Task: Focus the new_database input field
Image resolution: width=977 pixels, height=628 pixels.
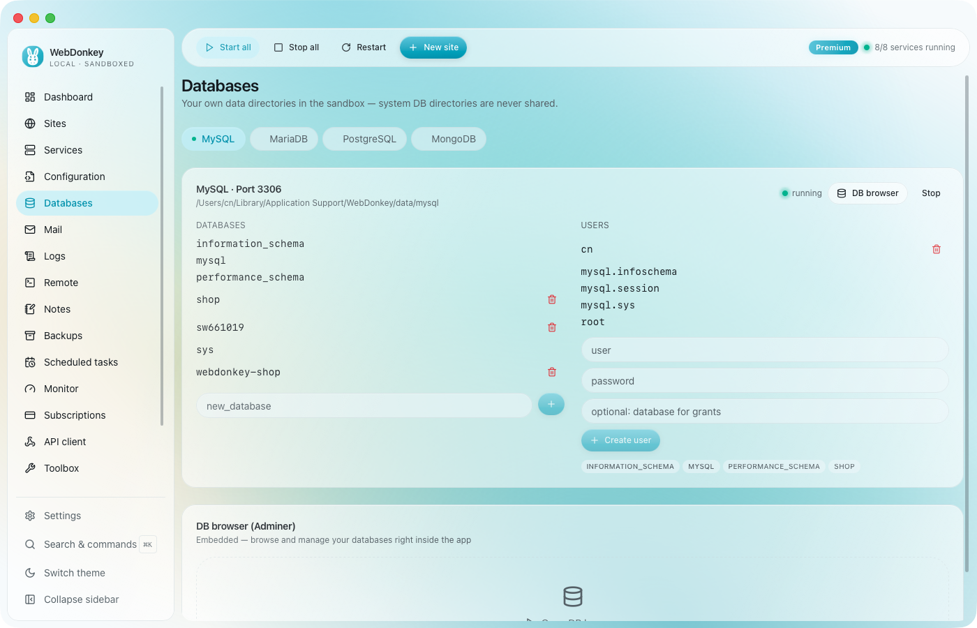Action: pos(364,405)
